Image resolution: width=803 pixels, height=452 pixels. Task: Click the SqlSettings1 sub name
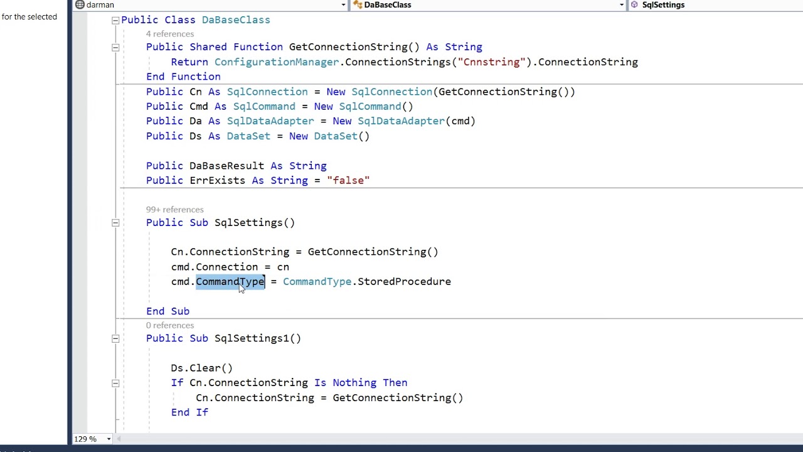tap(252, 338)
